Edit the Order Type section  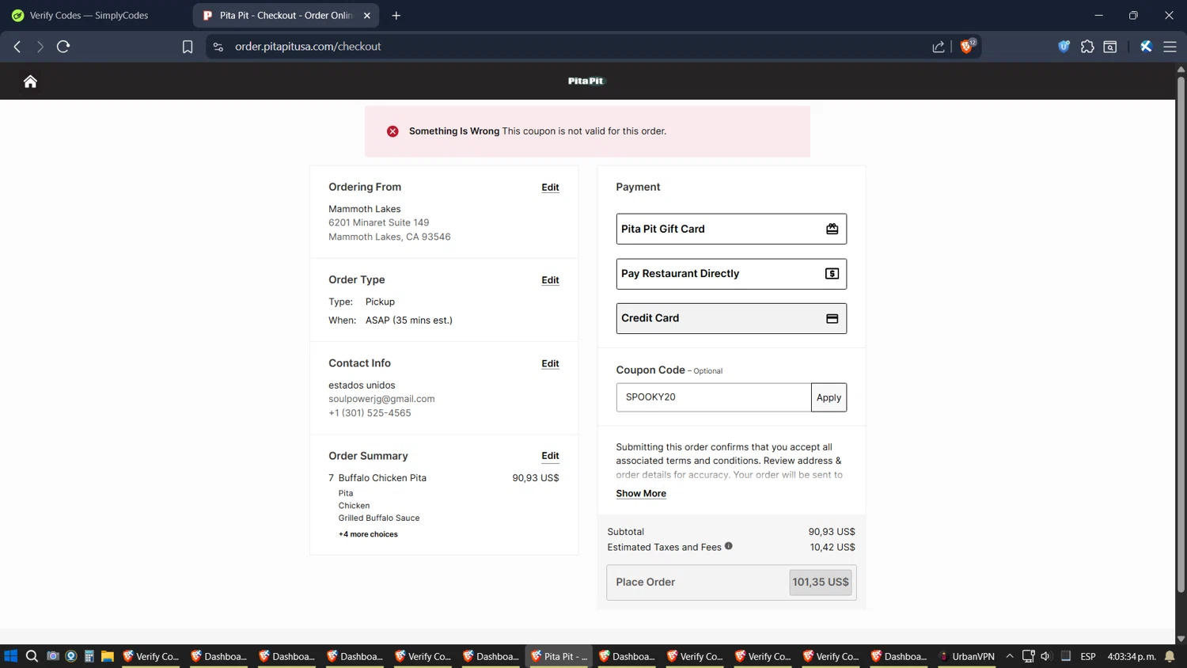coord(550,280)
